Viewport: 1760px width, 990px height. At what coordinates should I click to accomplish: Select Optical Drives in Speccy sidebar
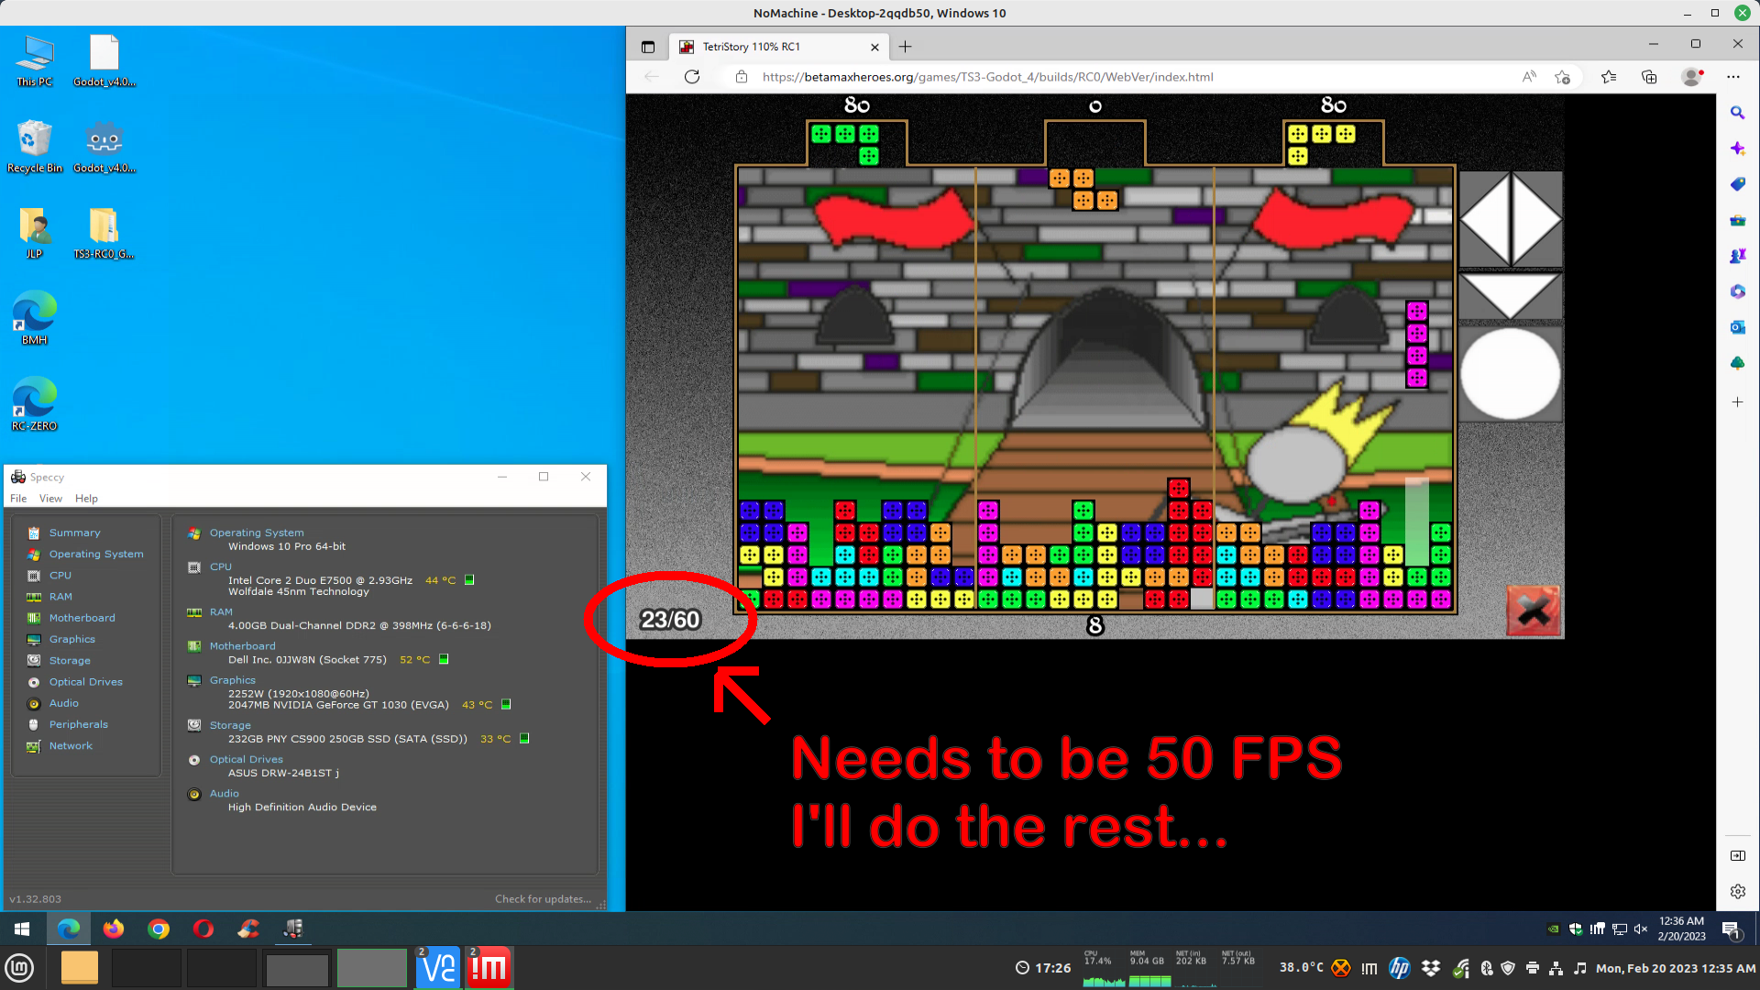pos(86,682)
